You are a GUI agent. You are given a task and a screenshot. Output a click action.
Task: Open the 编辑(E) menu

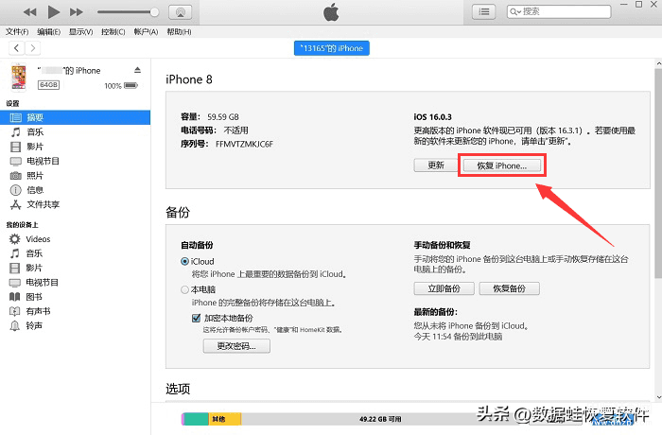48,31
